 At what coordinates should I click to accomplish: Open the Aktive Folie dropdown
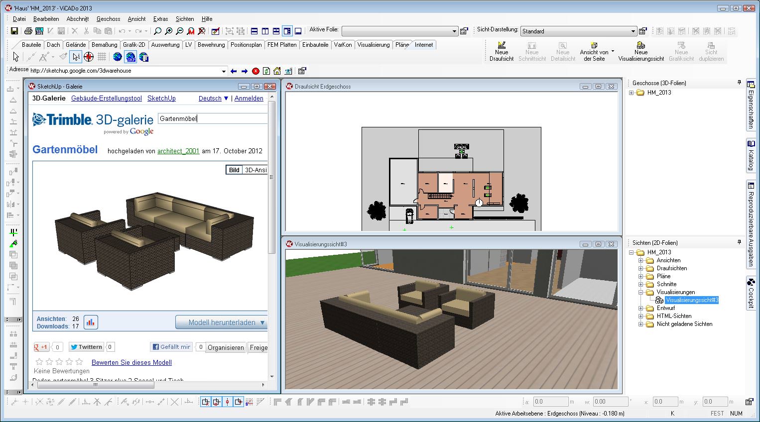point(454,31)
